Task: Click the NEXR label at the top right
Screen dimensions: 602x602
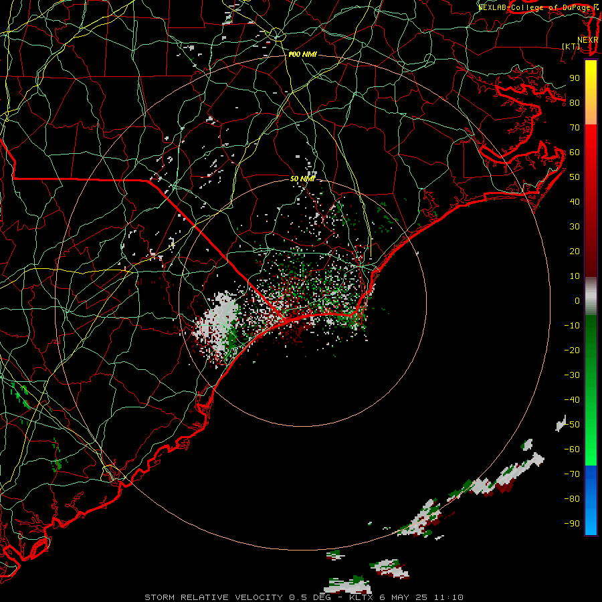Action: 588,40
